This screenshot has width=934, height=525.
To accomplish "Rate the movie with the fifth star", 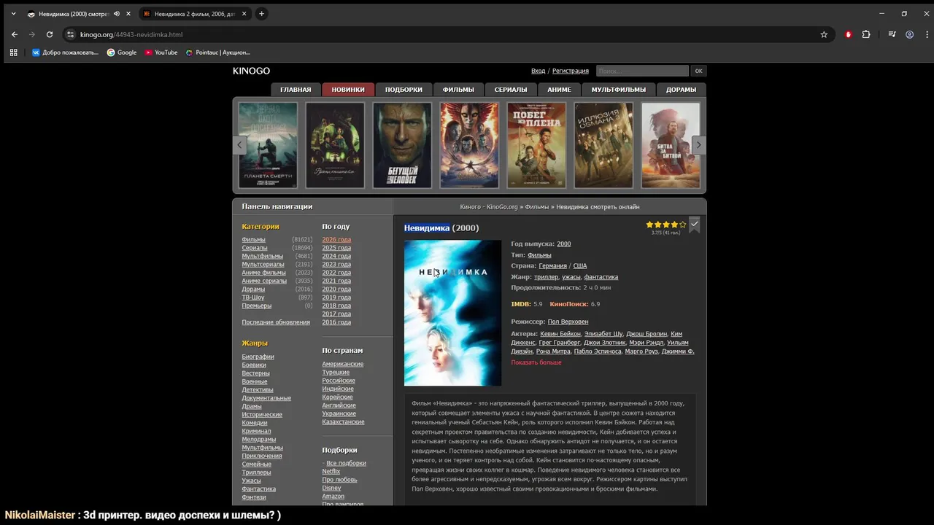I will click(x=683, y=225).
